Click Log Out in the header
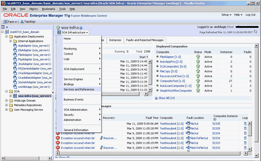This screenshot has height=161, width=261. (x=250, y=15)
